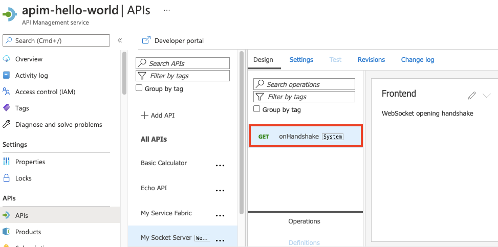Open ellipsis menu for My Socket Server

tap(220, 240)
